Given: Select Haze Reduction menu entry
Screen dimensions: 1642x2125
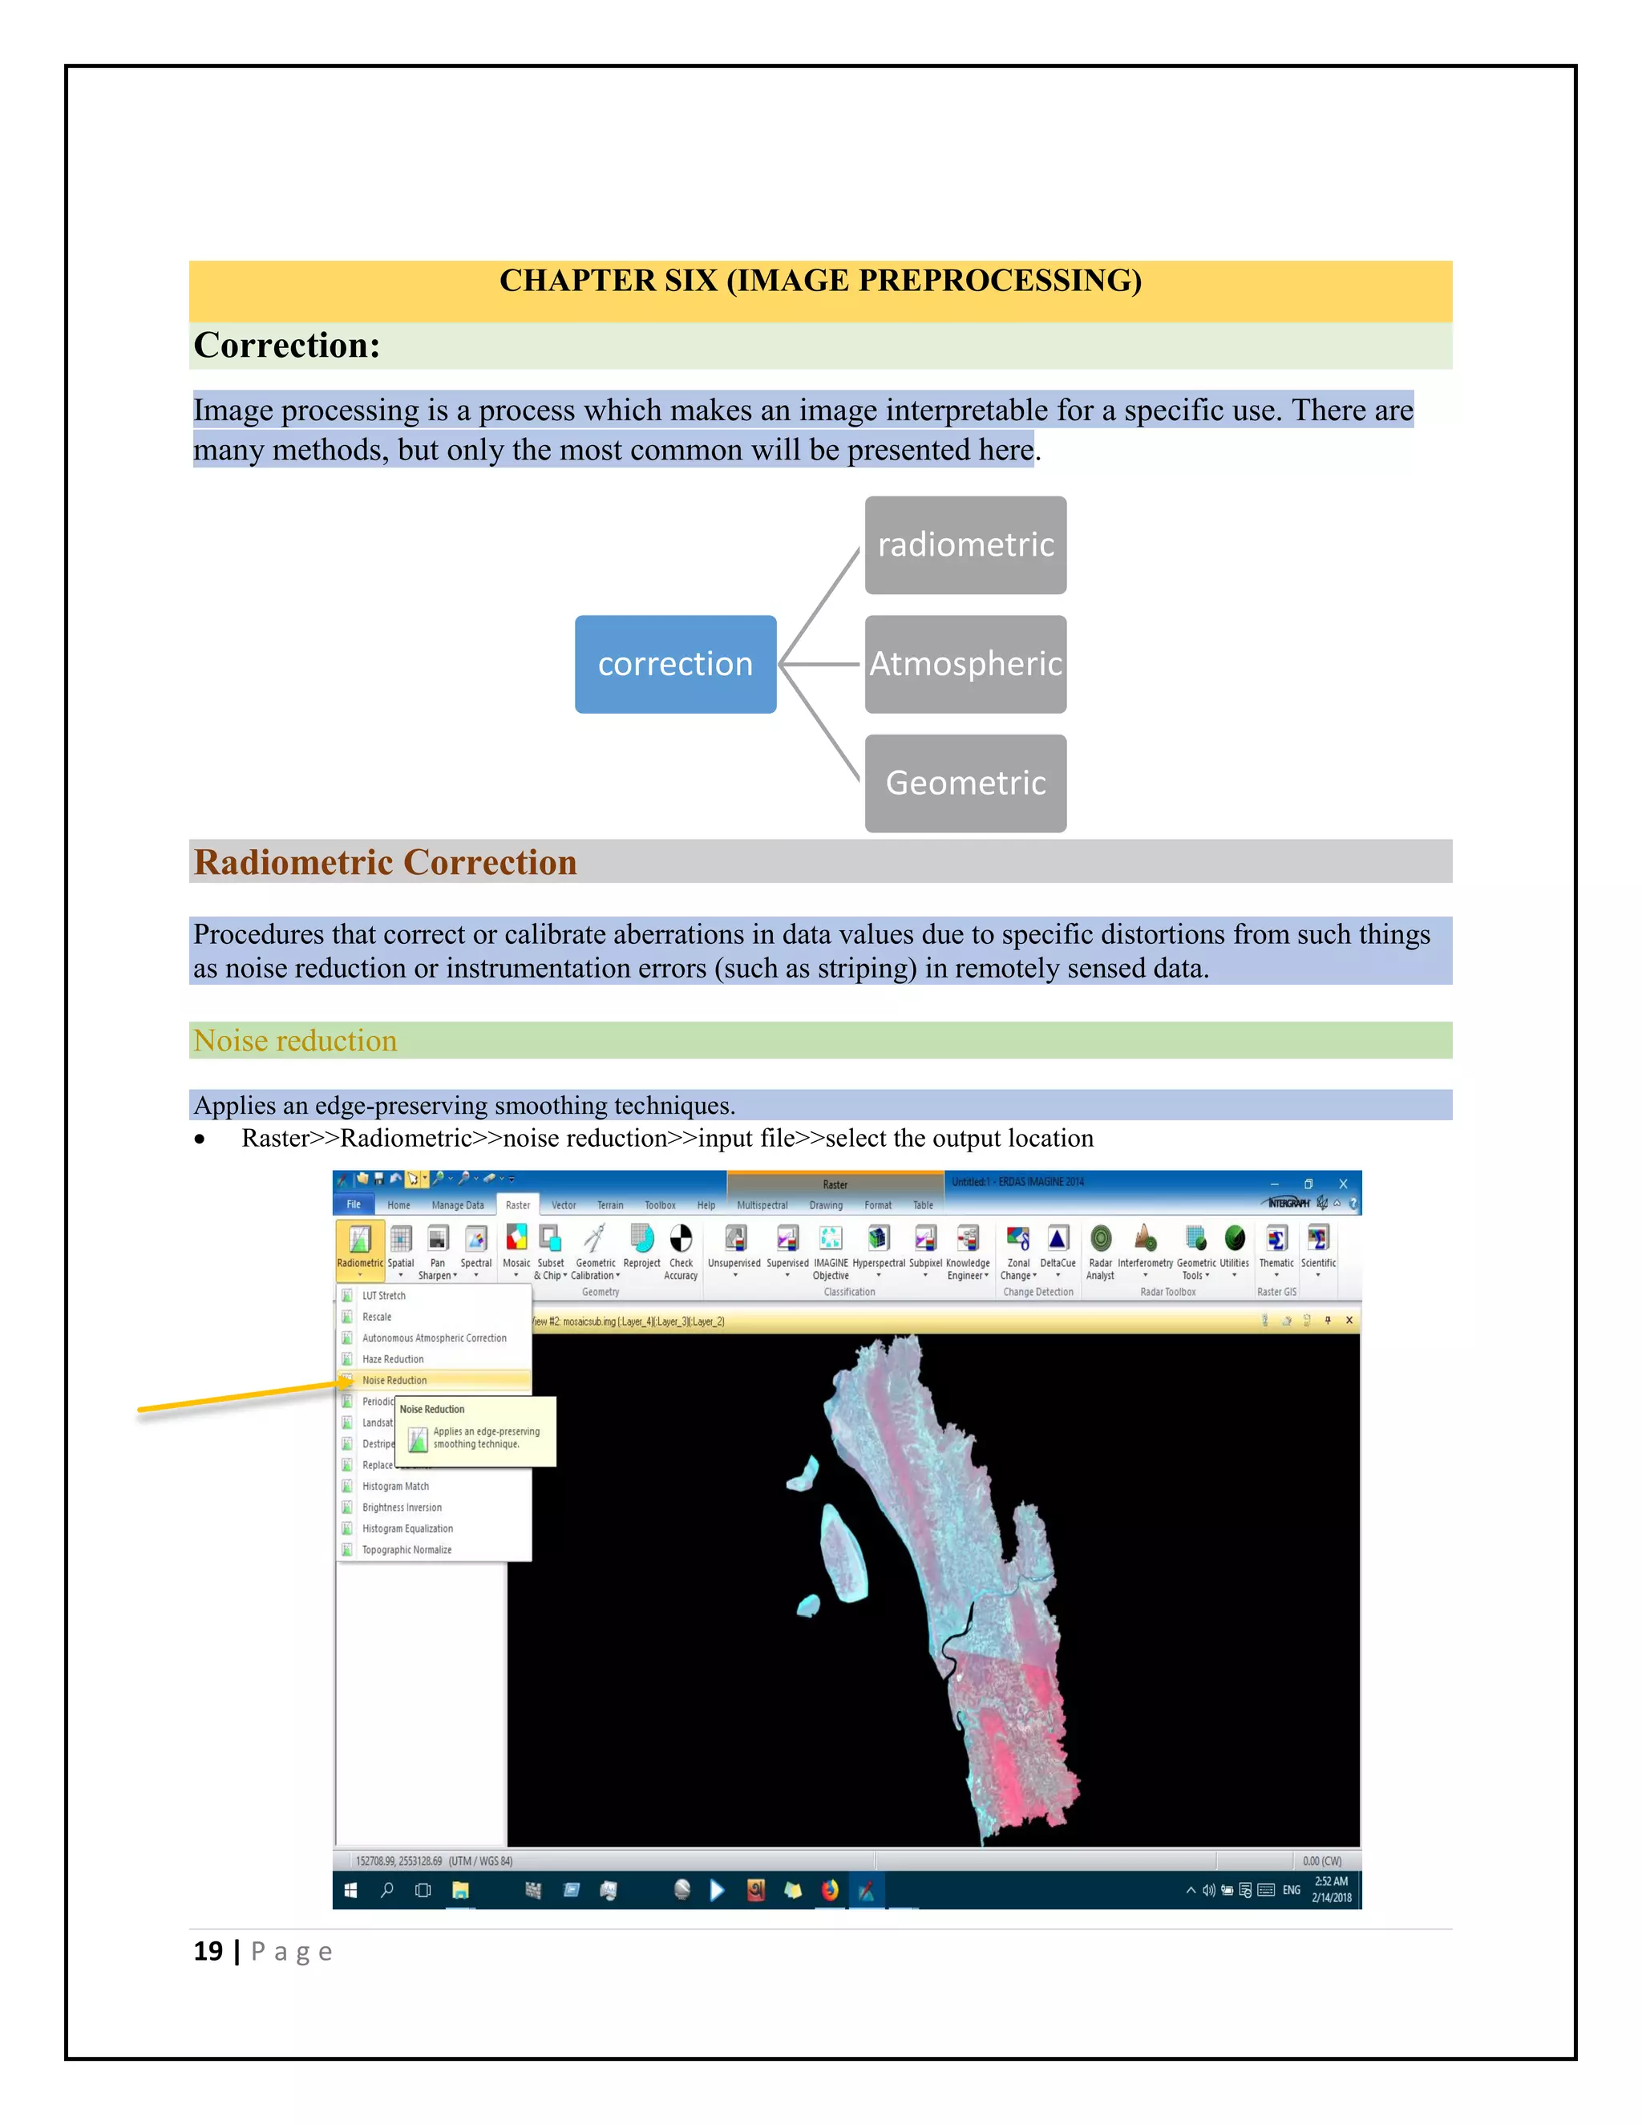Looking at the screenshot, I should point(393,1359).
